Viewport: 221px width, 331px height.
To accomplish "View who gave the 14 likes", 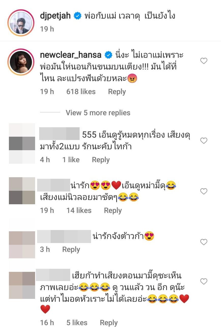I will 79,210.
